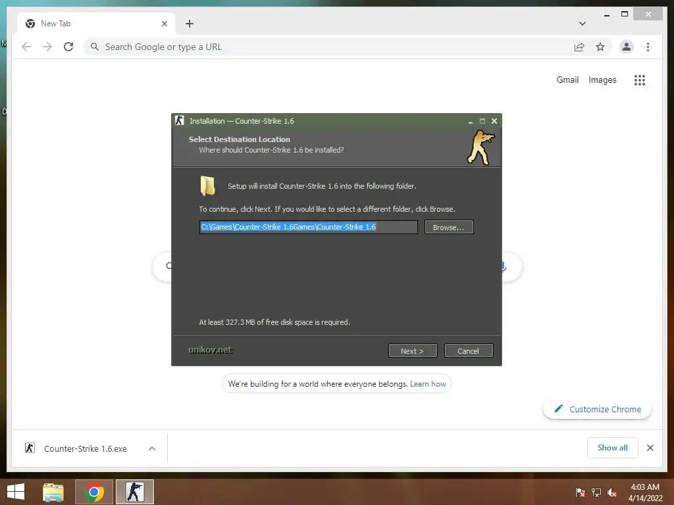The height and width of the screenshot is (505, 674).
Task: Open the Browse folder dialog
Action: click(x=449, y=227)
